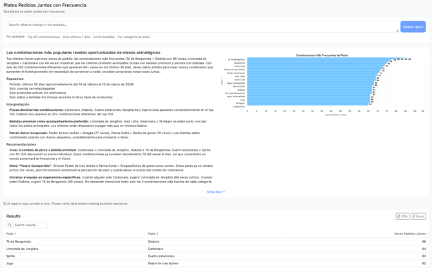Collapse the report with Show less
The image size is (432, 268).
[x=215, y=191]
